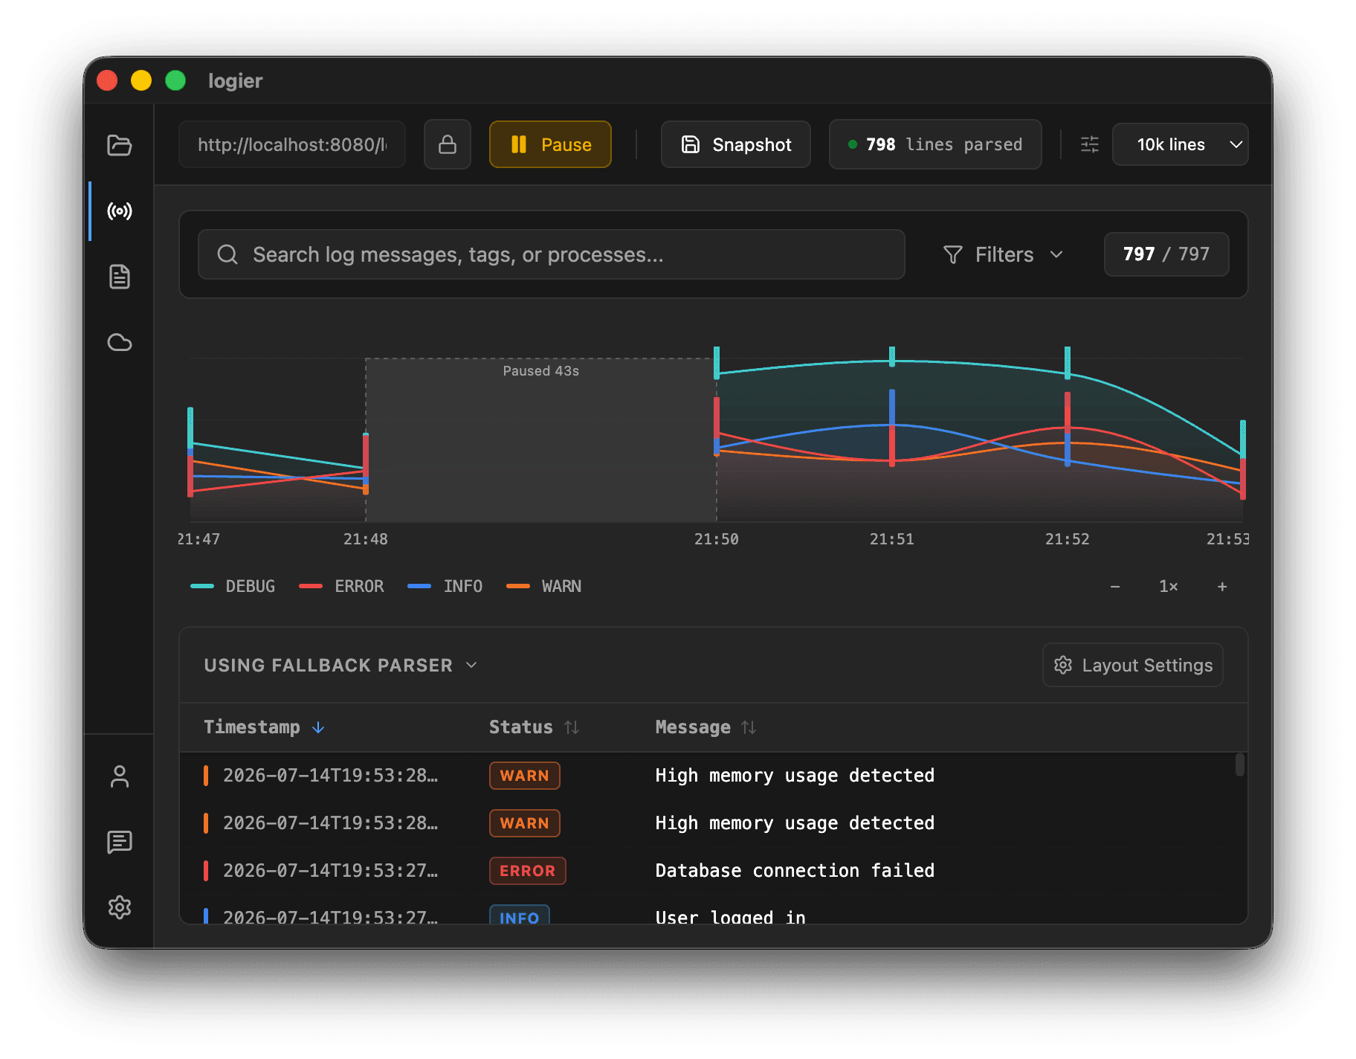
Task: Click the first WARN status badge
Action: click(525, 776)
